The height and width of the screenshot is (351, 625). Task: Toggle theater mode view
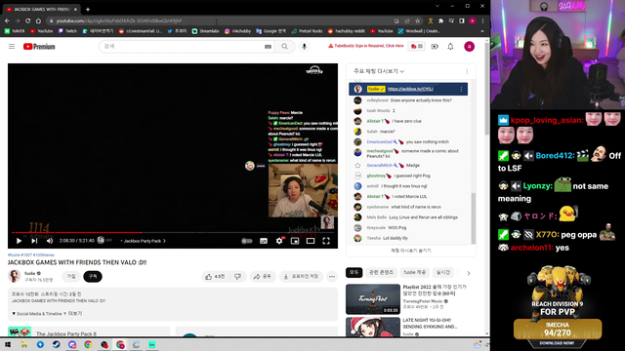click(311, 241)
